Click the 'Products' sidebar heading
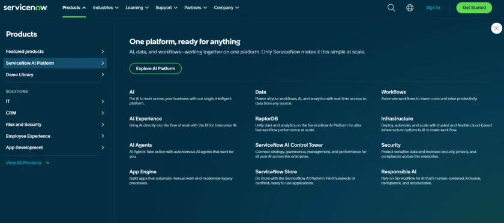The height and width of the screenshot is (223, 504). (x=22, y=34)
